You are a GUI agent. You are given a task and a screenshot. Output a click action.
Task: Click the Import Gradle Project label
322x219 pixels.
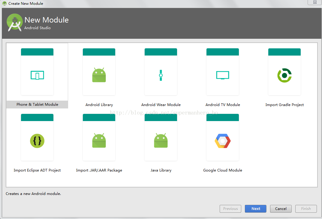284,105
